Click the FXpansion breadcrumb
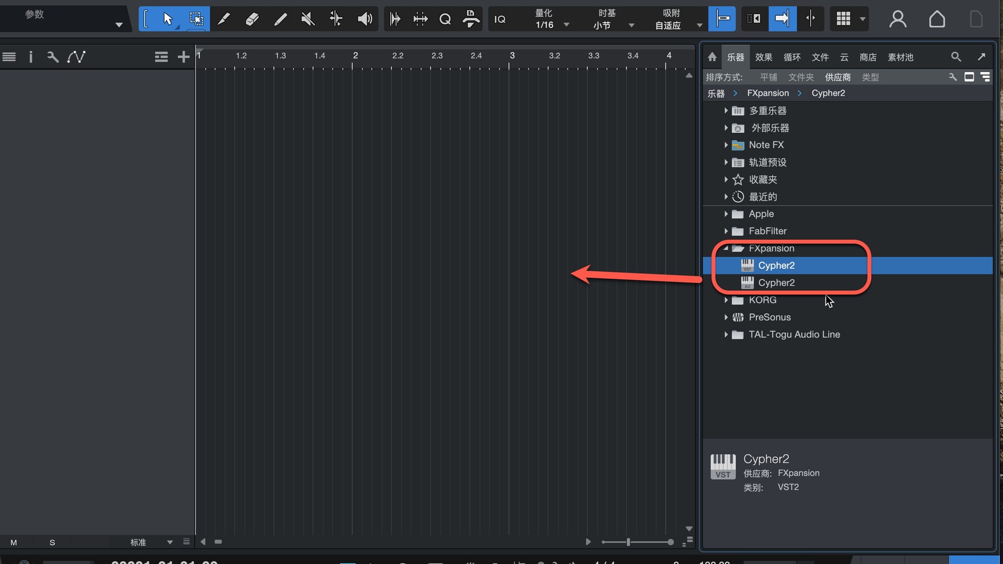 pyautogui.click(x=768, y=93)
